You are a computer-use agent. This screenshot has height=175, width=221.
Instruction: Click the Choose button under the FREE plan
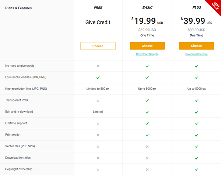click(98, 46)
